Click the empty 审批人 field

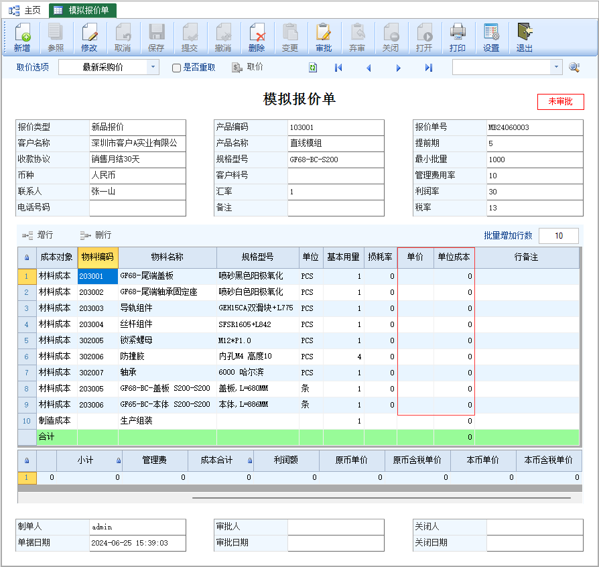click(x=336, y=527)
